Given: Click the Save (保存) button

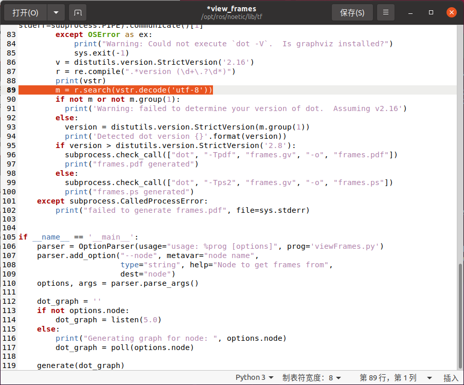Looking at the screenshot, I should (x=352, y=13).
